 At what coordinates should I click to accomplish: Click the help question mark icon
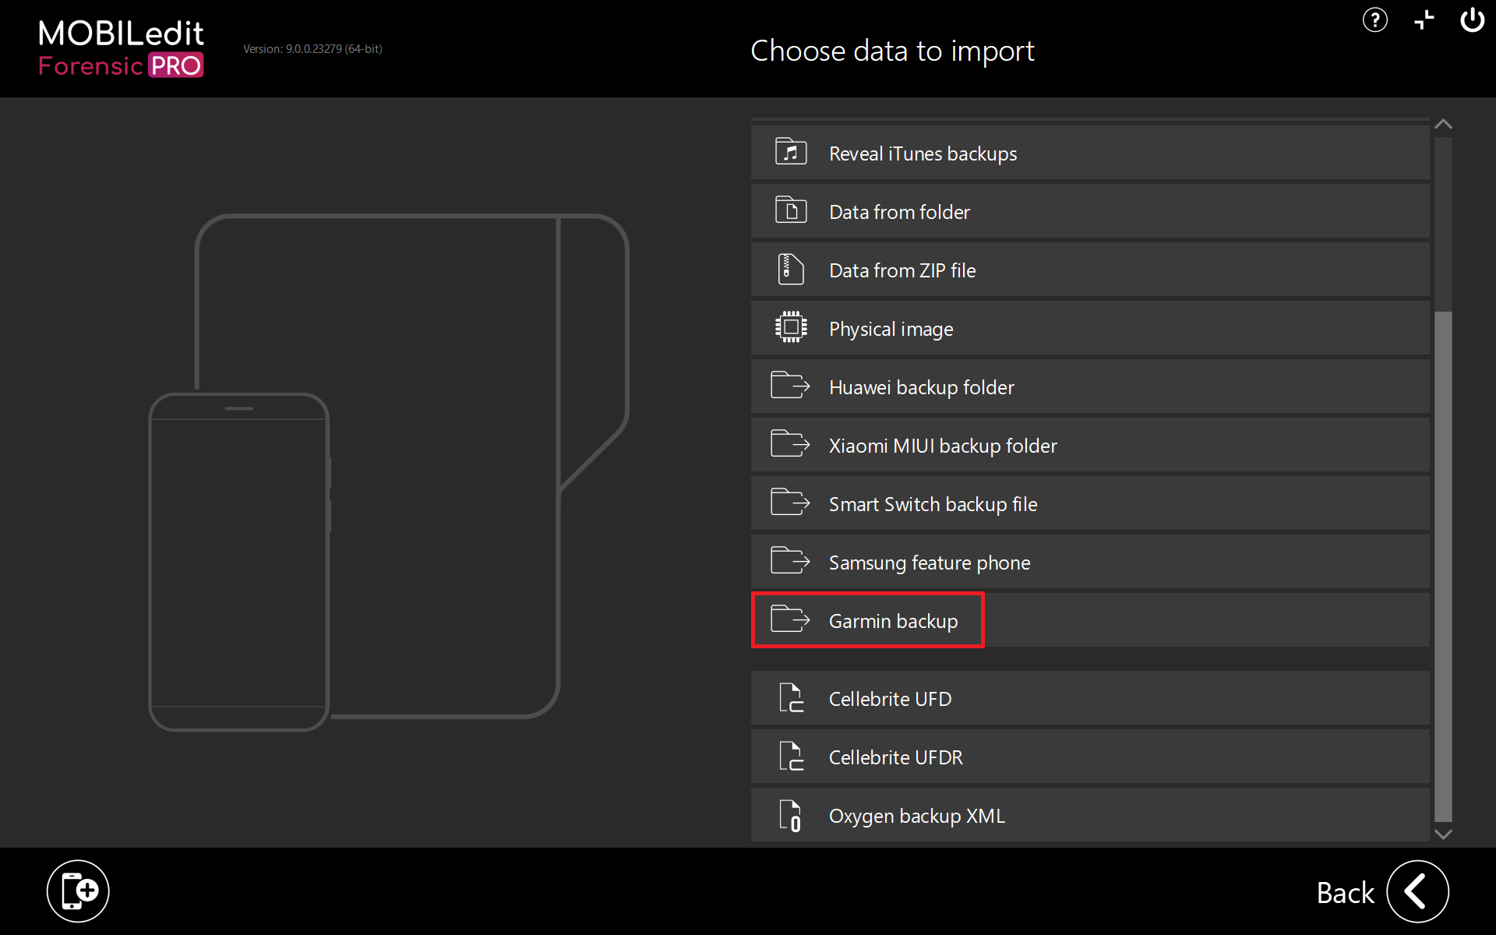pyautogui.click(x=1374, y=20)
